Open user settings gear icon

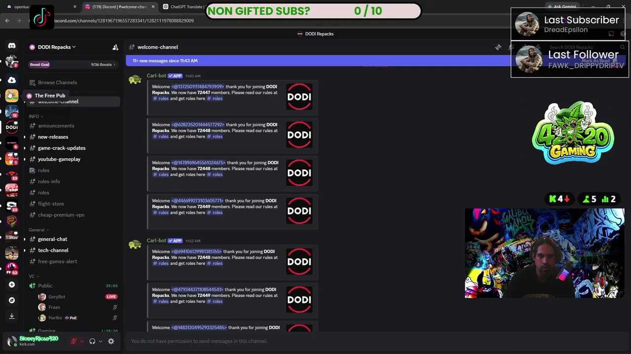[x=111, y=341]
